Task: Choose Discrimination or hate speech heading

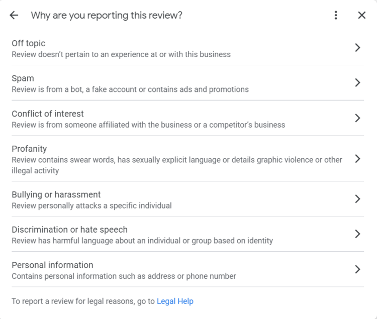Action: click(69, 230)
